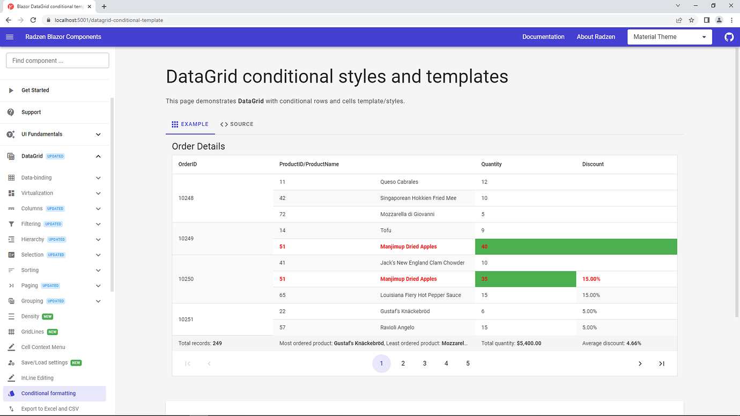Click the Hierarchy sidebar icon
This screenshot has width=740, height=416.
(11, 239)
